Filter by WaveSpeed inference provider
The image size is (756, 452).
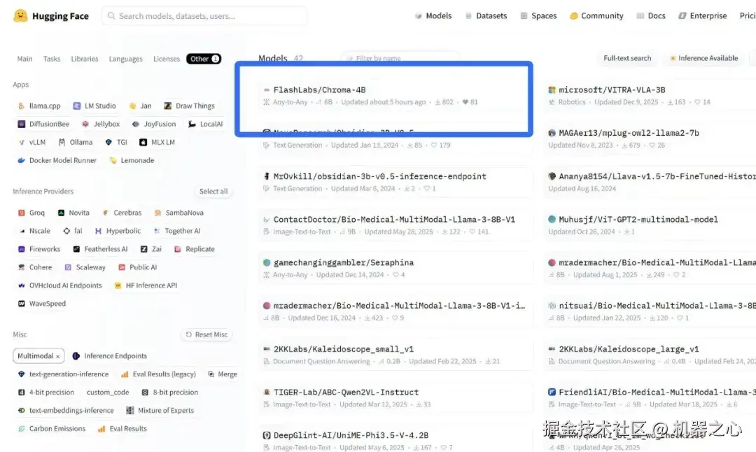pos(41,304)
